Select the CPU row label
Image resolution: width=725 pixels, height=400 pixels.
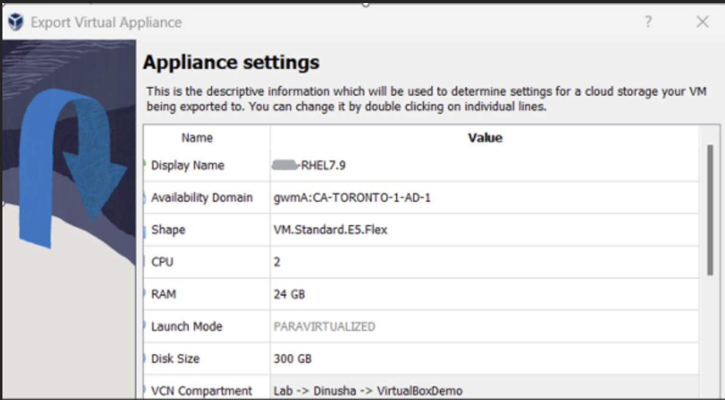162,262
